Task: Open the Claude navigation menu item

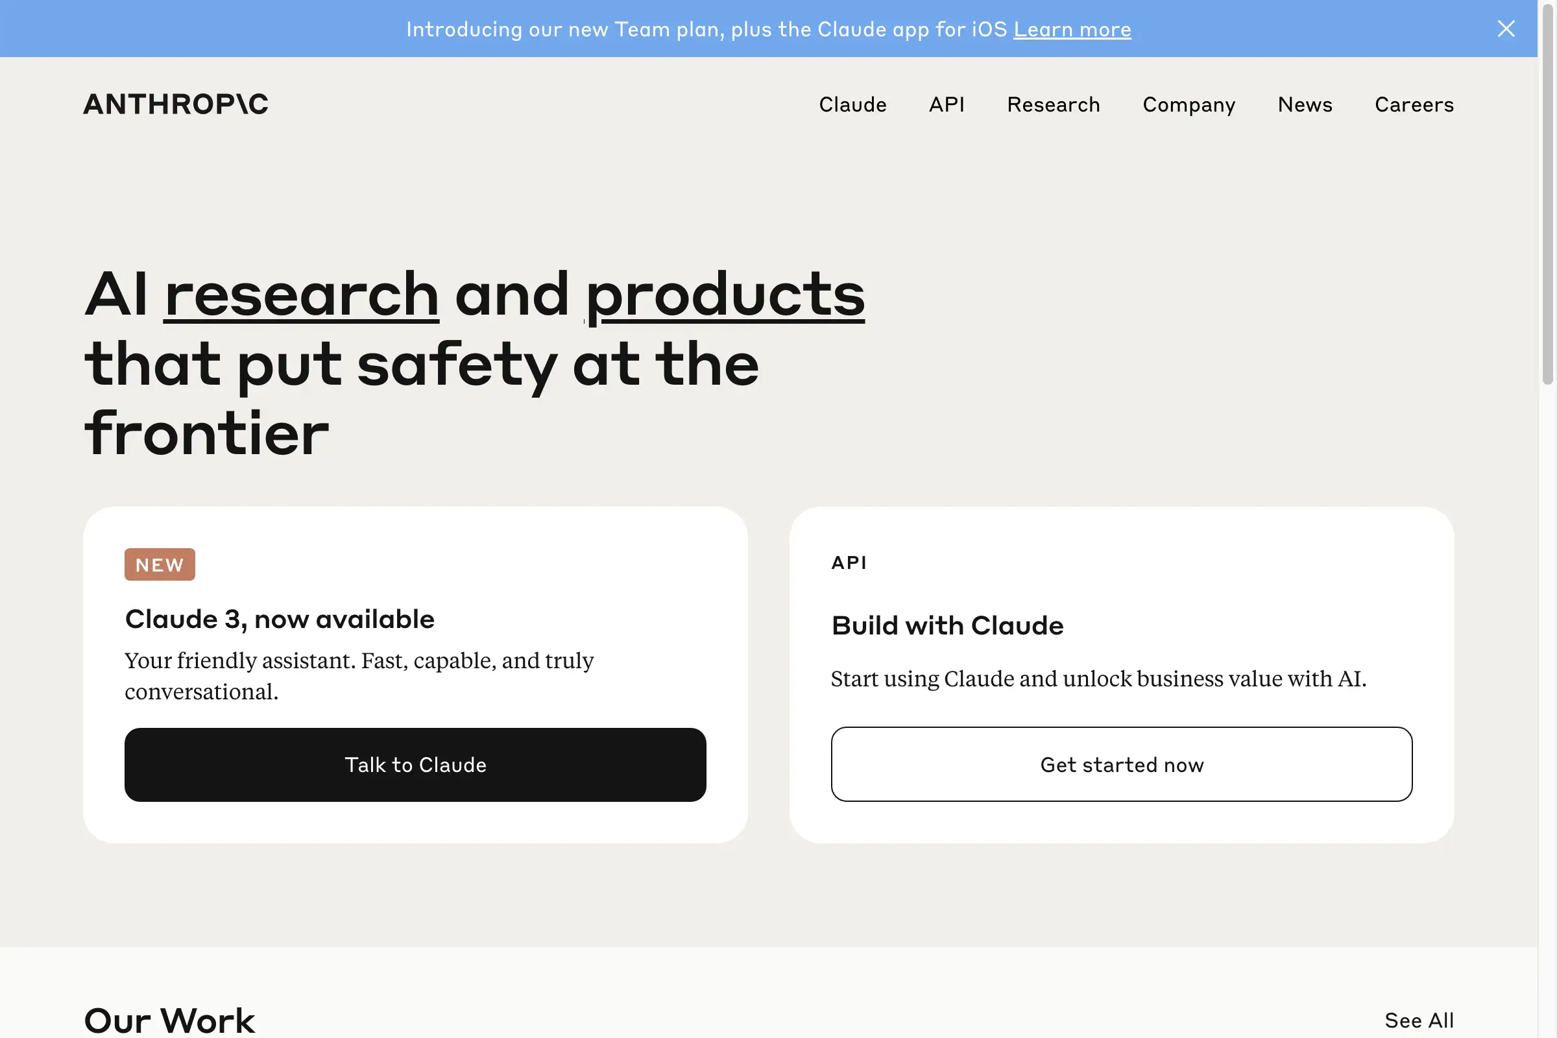Action: 852,104
